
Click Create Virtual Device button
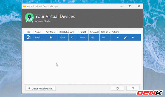[40, 88]
